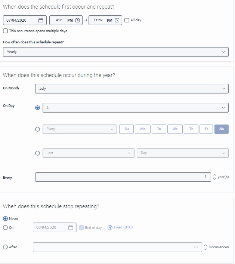Open the On Day number dropdown
The image size is (235, 264).
click(135, 108)
